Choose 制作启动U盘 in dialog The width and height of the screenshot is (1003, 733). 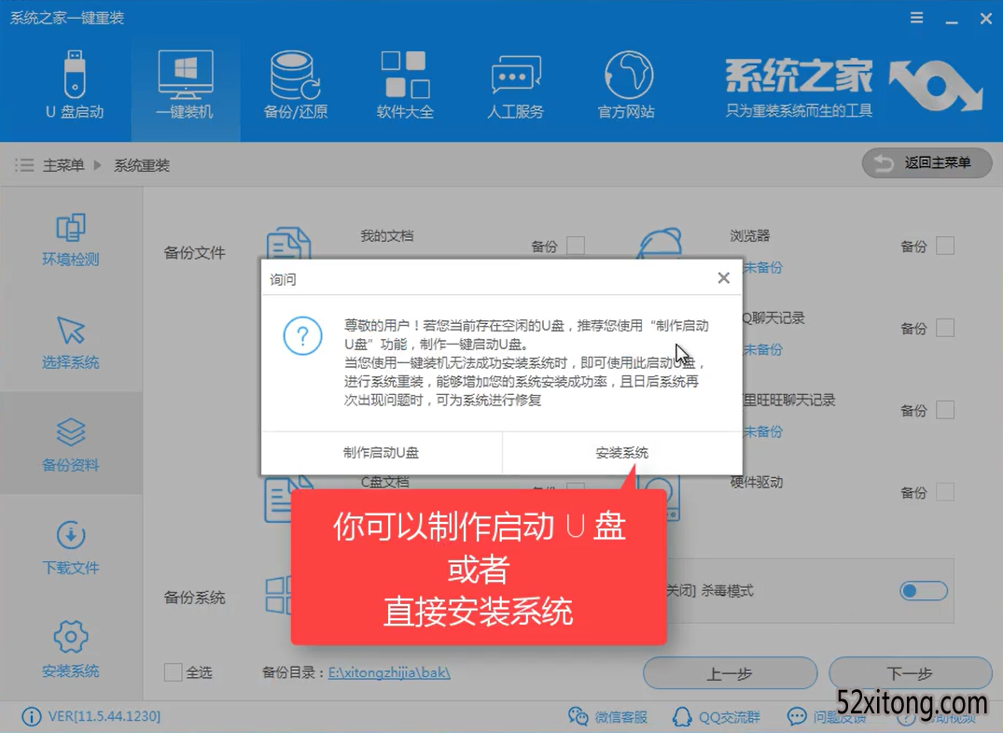[x=382, y=453]
